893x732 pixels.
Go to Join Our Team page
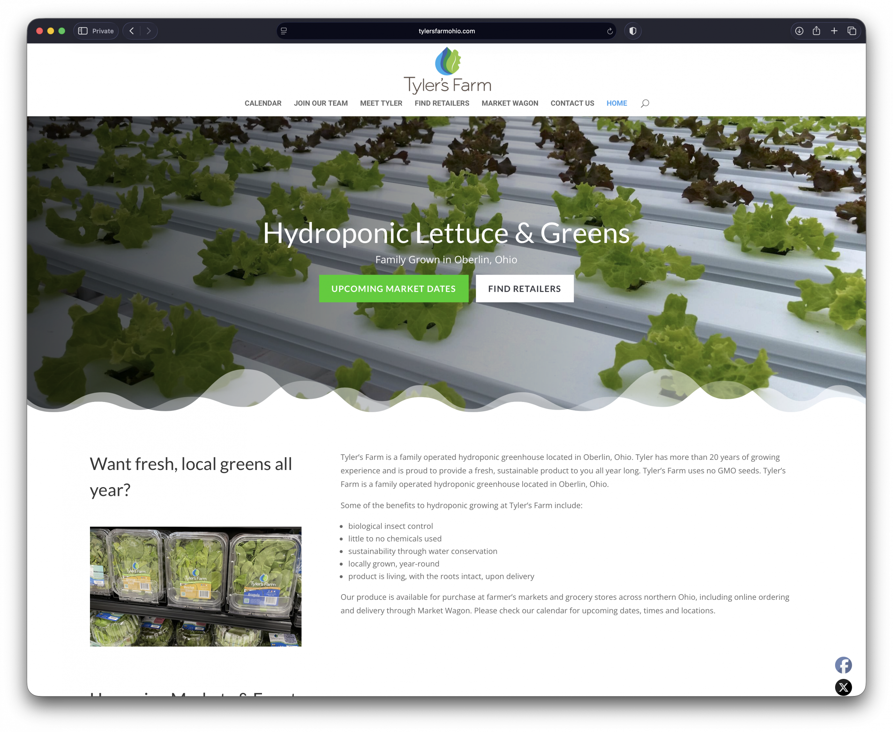tap(321, 103)
